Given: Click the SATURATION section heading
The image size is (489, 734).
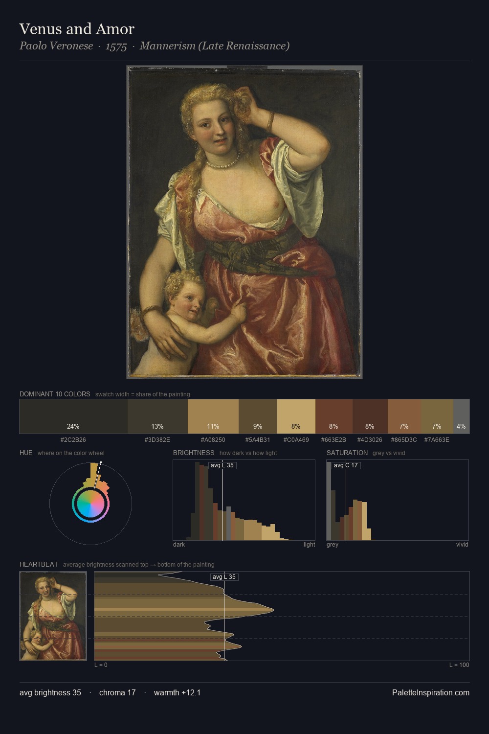Looking at the screenshot, I should pyautogui.click(x=347, y=453).
